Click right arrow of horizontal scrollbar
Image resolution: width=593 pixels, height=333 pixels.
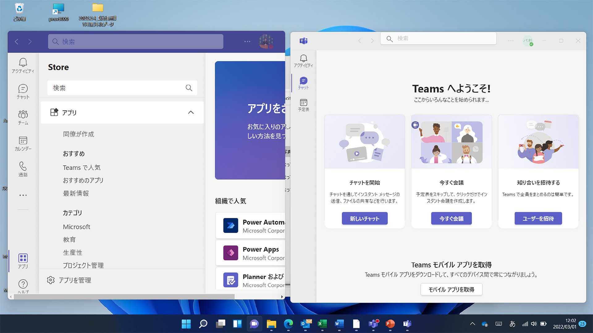coord(282,297)
